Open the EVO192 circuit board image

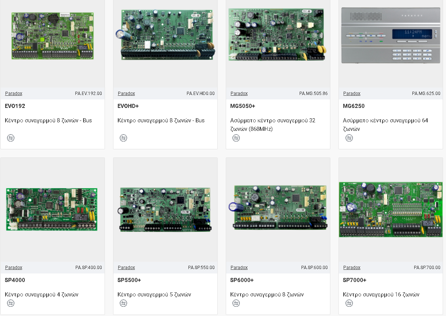point(52,36)
